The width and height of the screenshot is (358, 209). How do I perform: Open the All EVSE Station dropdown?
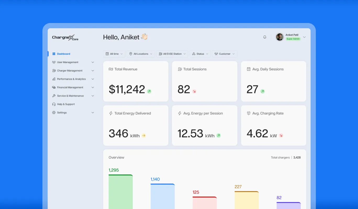172,54
